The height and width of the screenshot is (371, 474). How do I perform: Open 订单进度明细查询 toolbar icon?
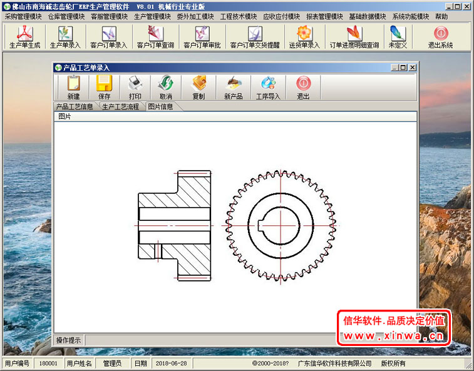tap(354, 37)
